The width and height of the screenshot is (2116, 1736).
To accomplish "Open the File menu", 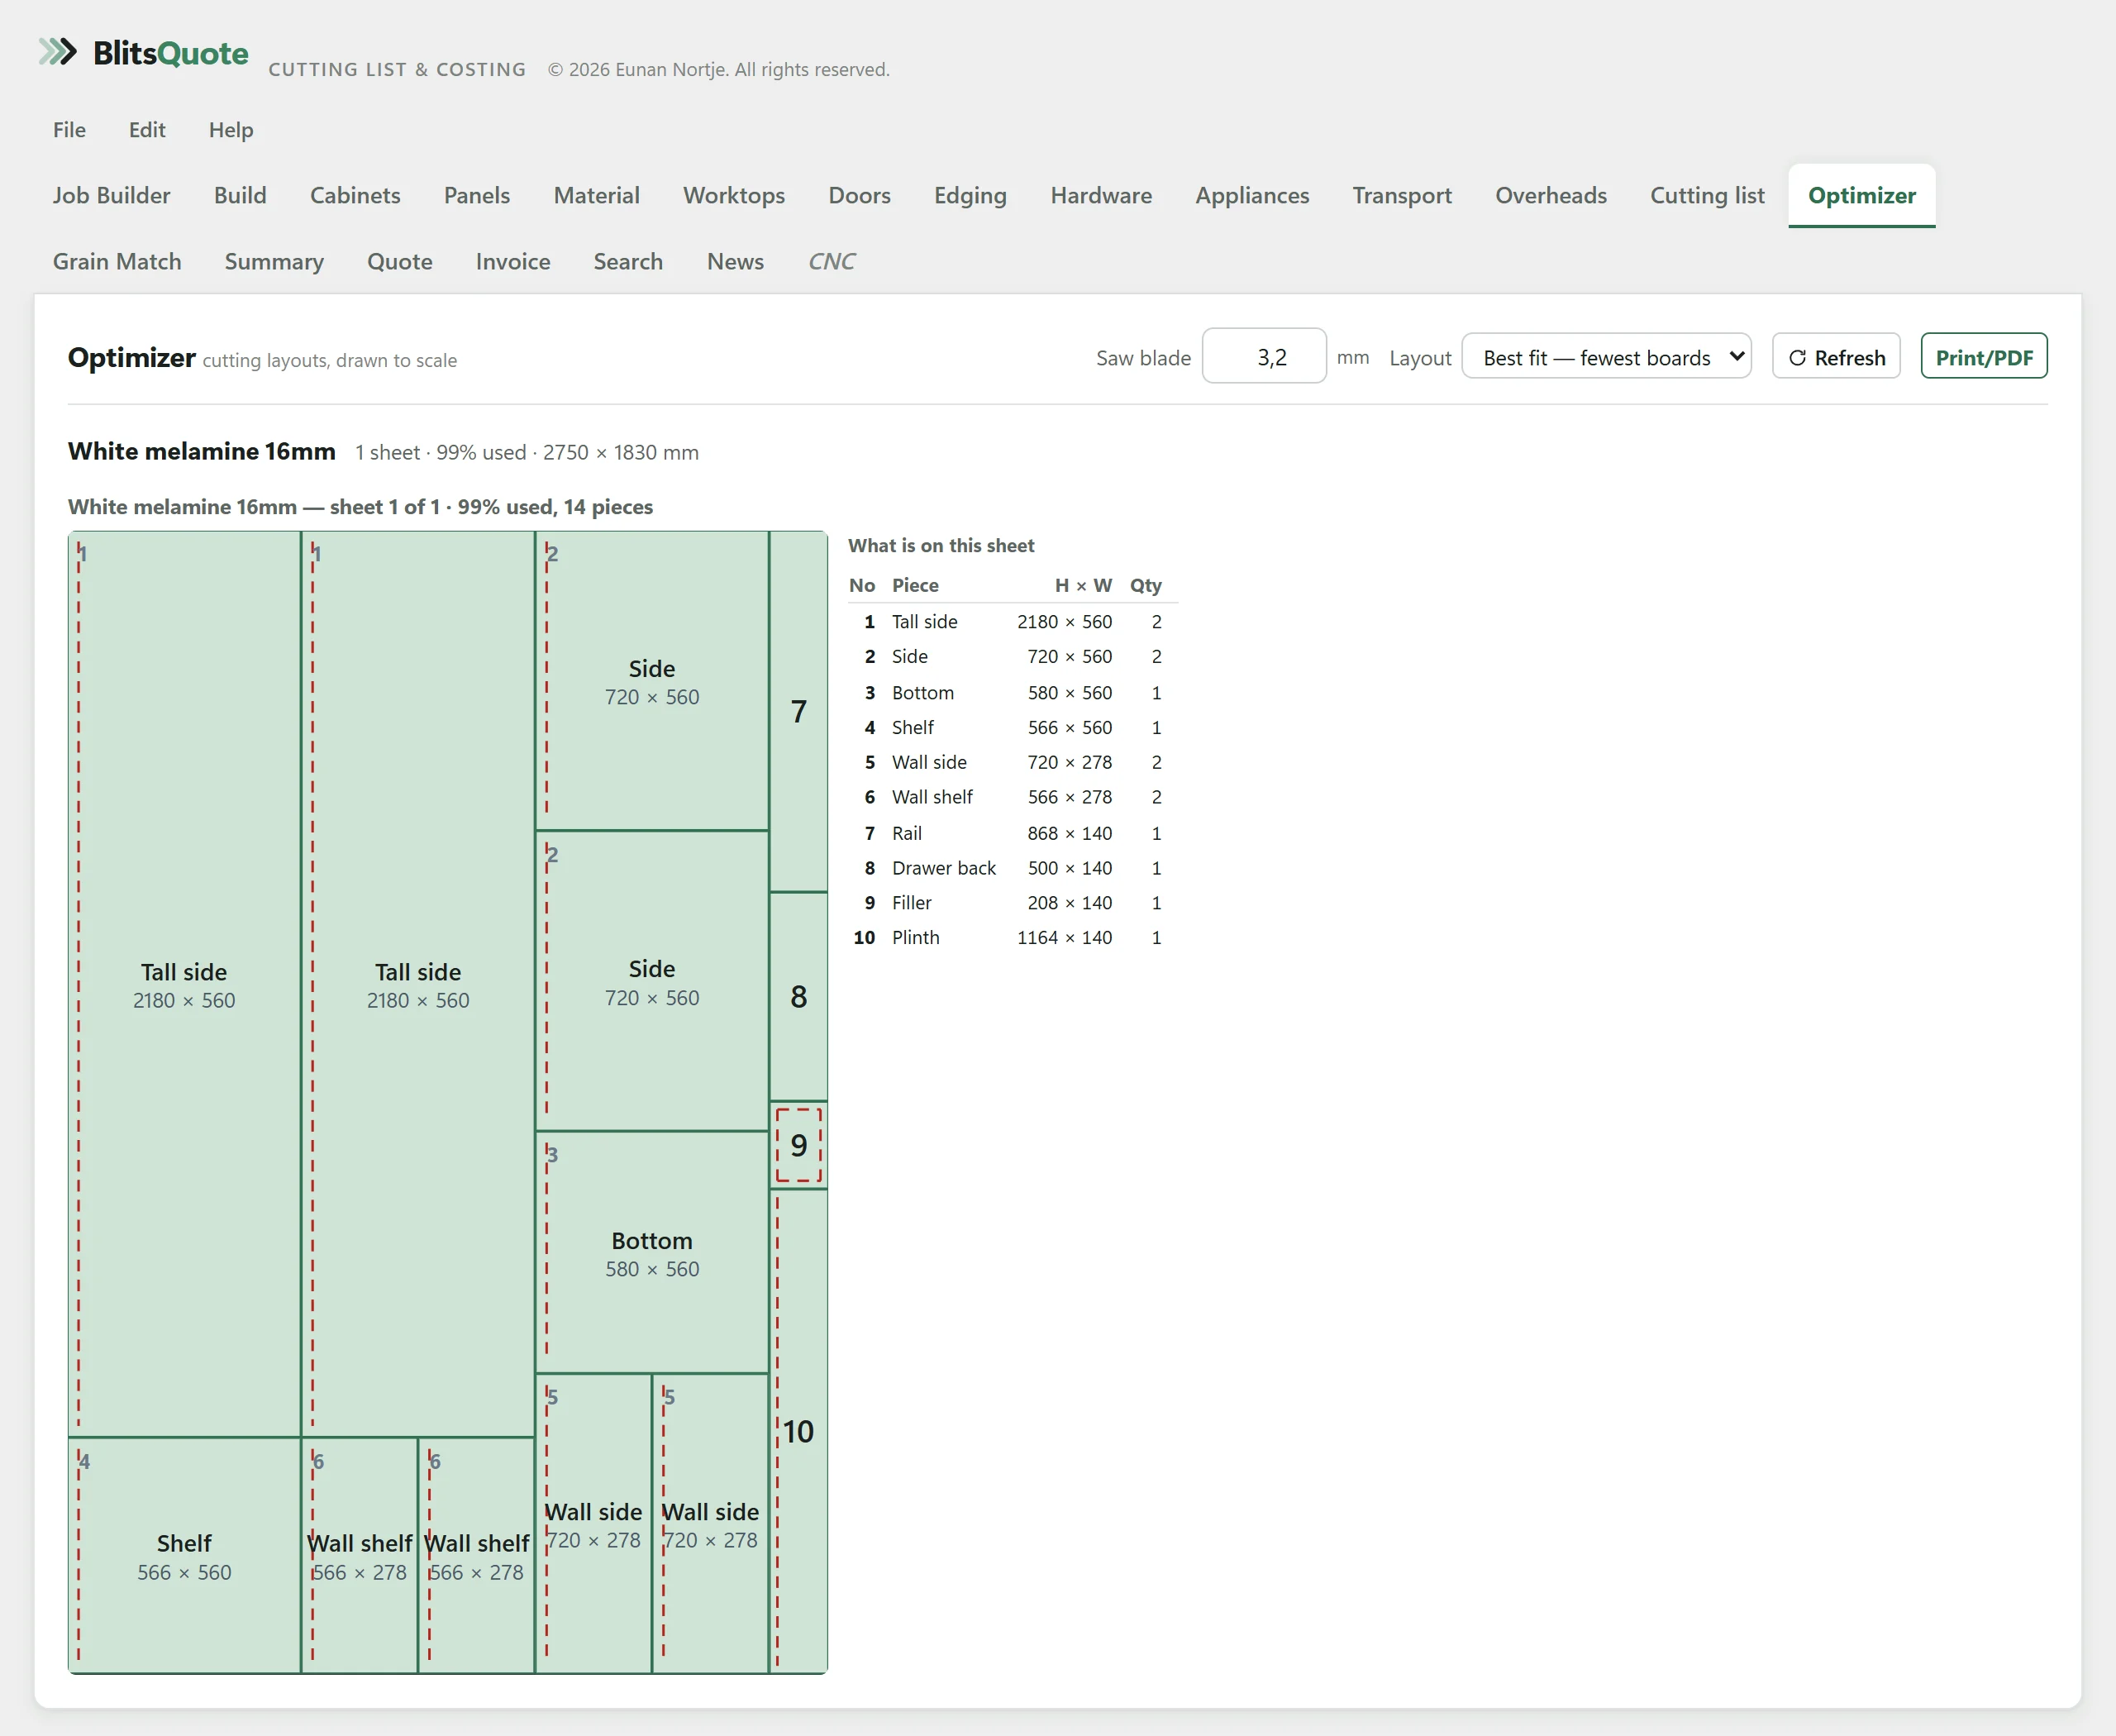I will [x=69, y=130].
